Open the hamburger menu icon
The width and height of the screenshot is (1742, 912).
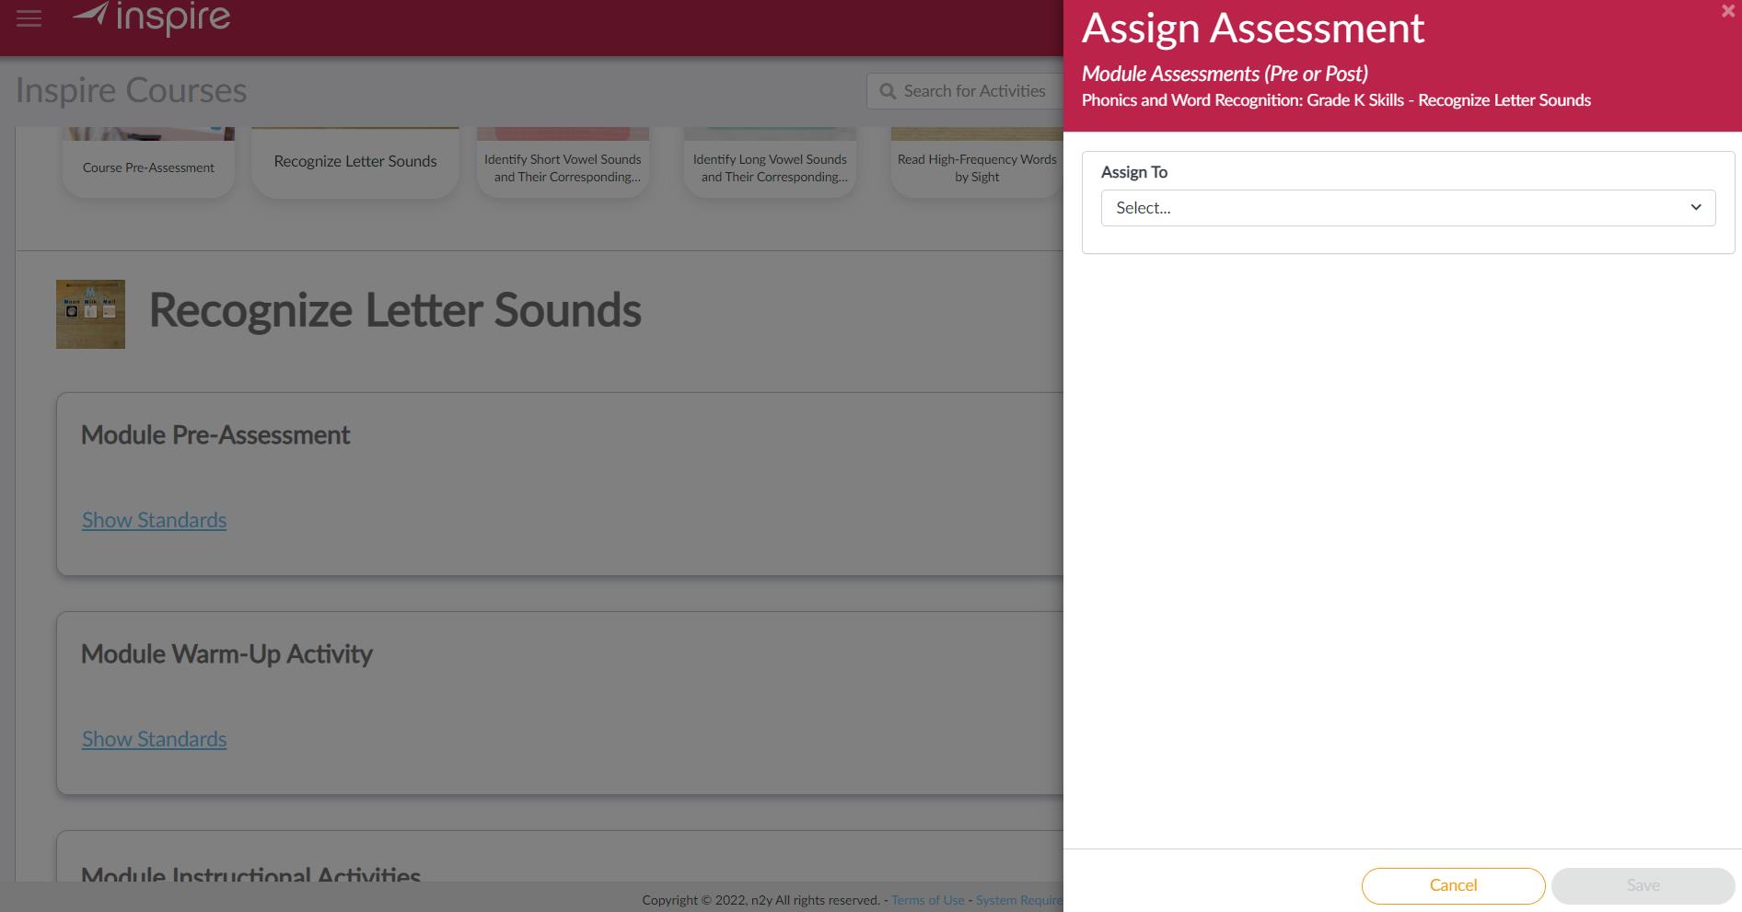point(29,18)
